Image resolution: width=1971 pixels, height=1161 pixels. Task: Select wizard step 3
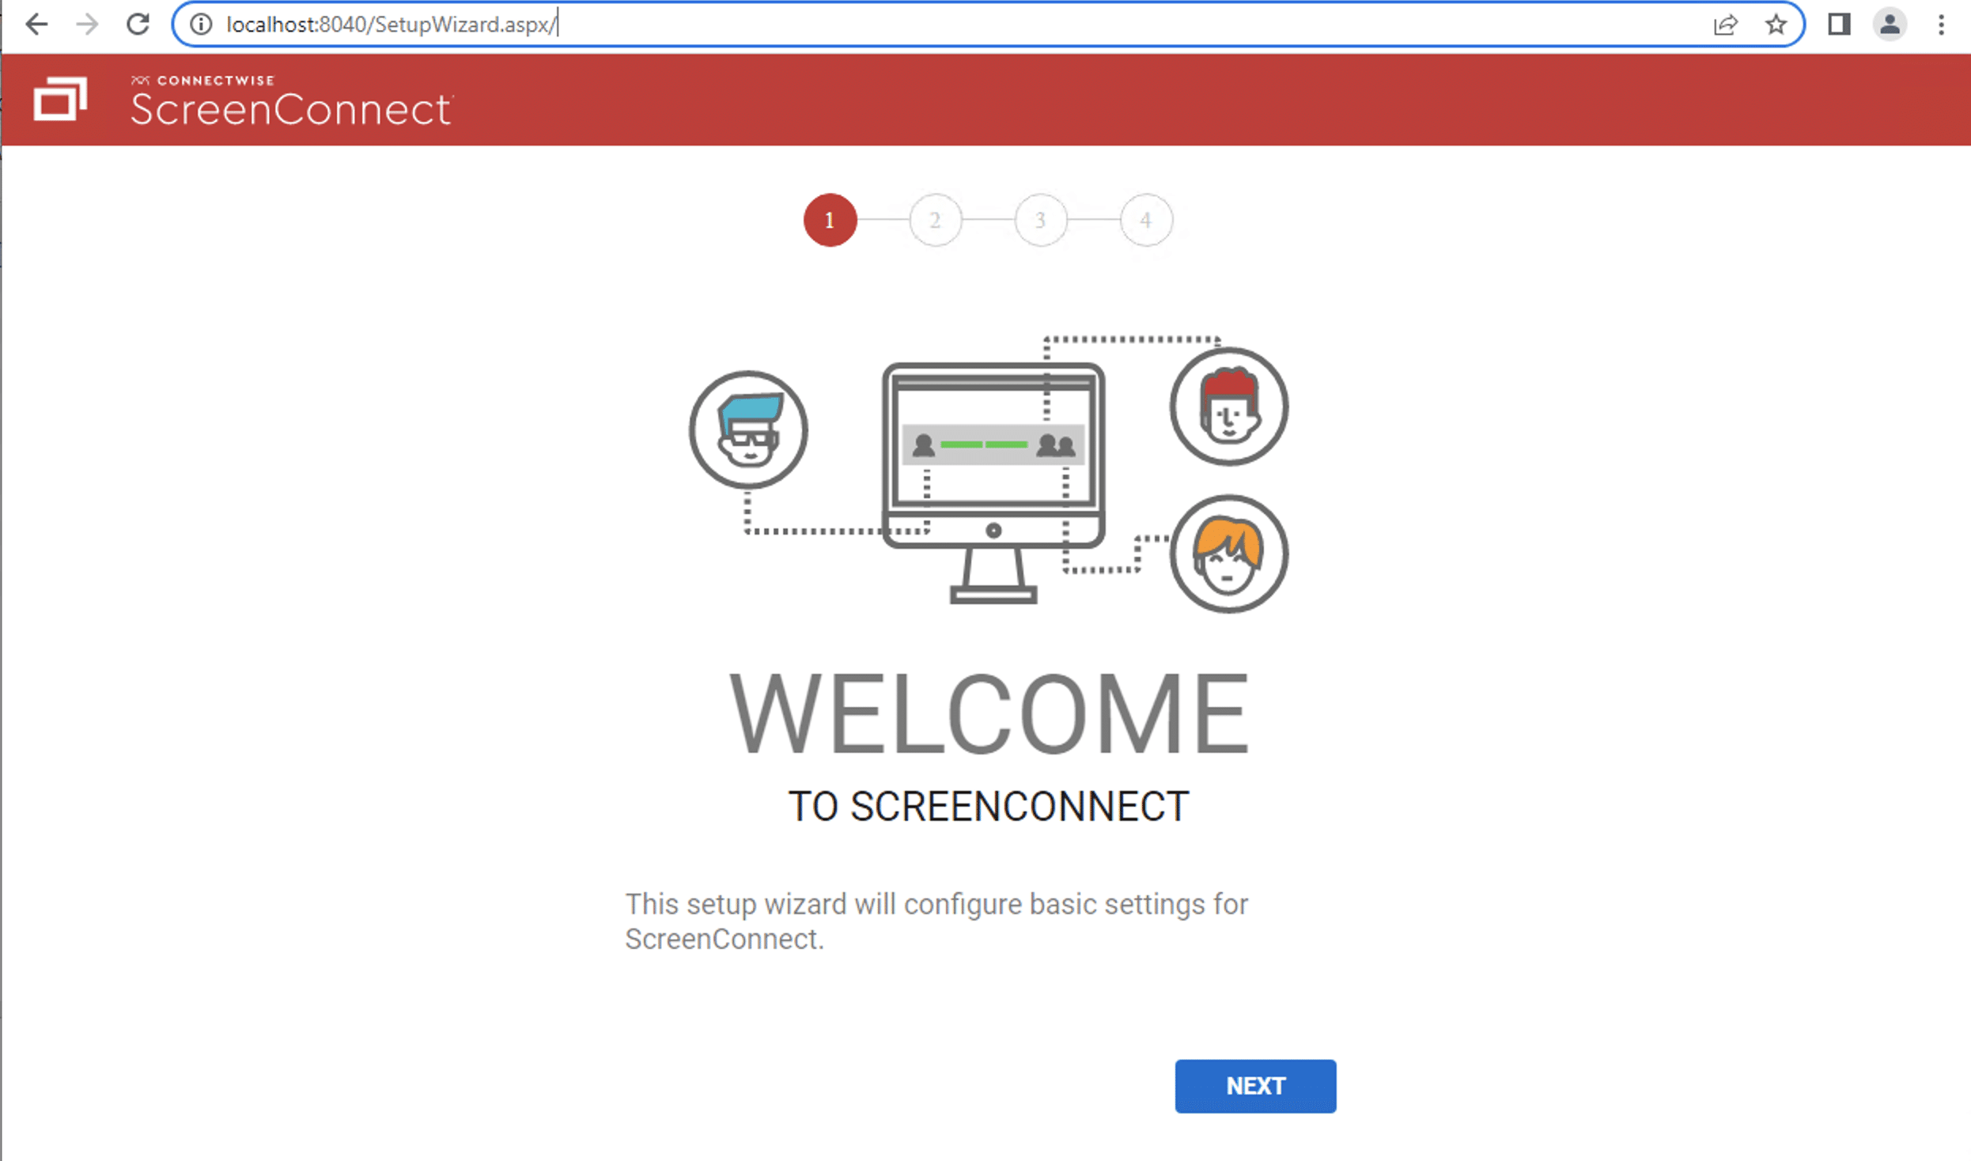(x=1041, y=221)
